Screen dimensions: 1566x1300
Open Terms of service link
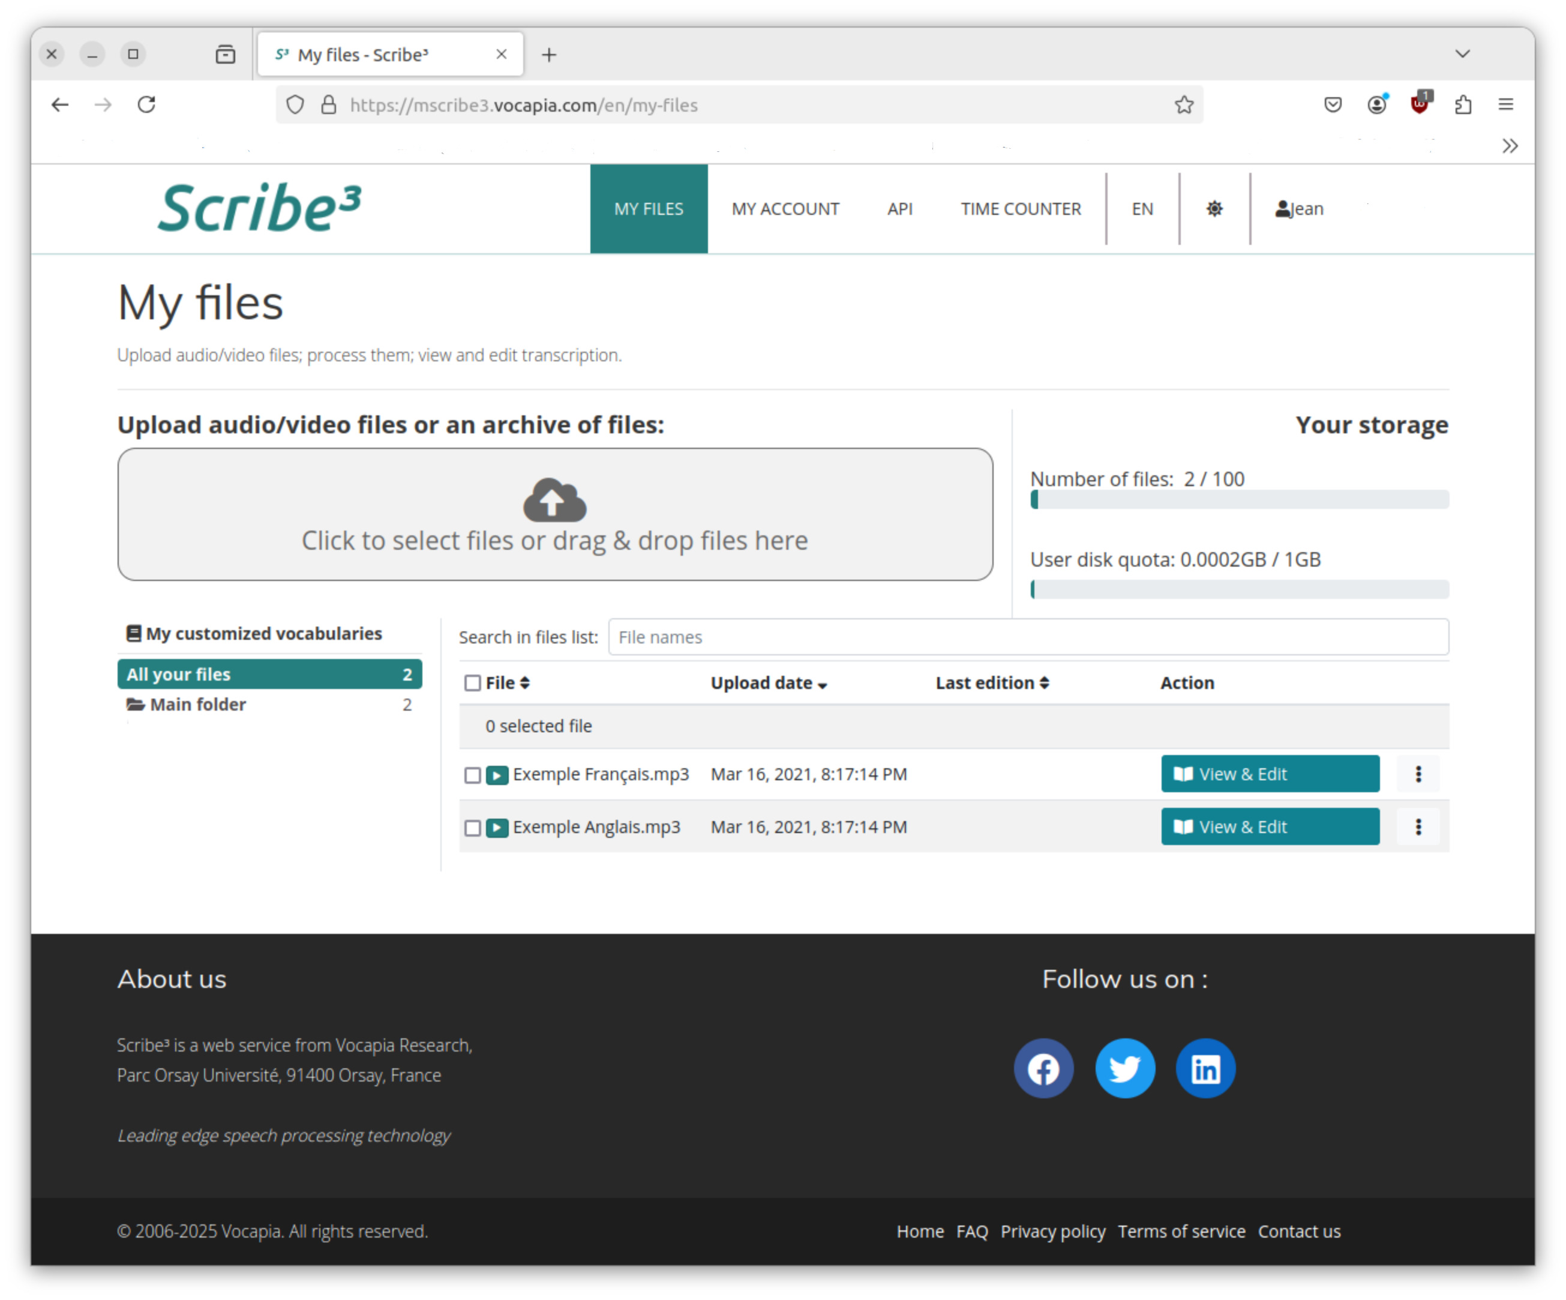click(x=1181, y=1232)
